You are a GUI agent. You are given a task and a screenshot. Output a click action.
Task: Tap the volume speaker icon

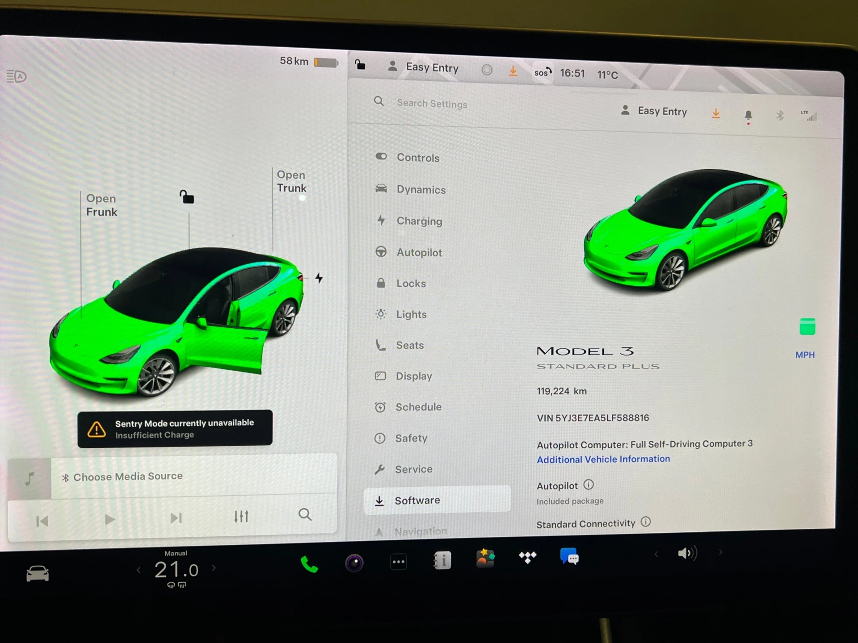tap(687, 554)
